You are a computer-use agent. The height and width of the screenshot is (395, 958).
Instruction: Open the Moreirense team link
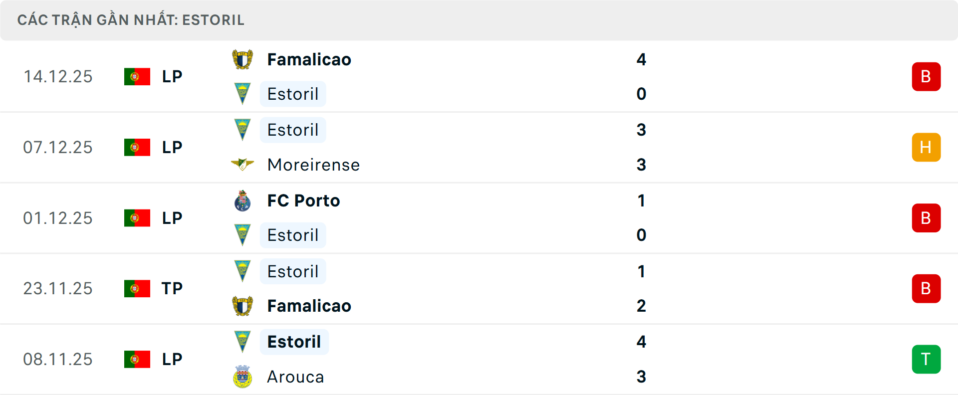[313, 165]
